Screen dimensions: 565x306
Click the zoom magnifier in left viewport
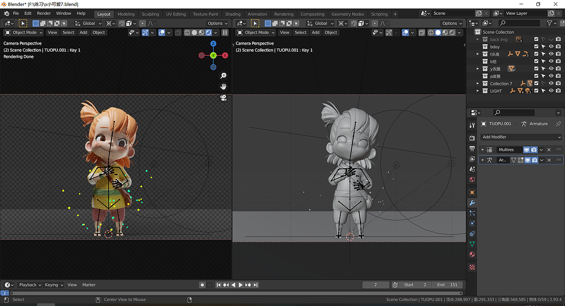[224, 76]
